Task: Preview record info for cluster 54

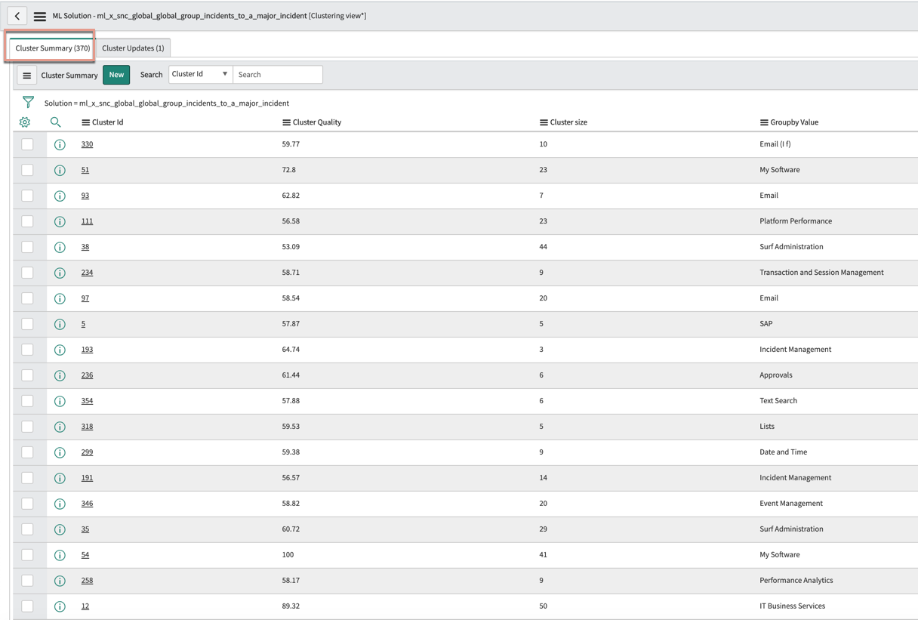Action: point(60,555)
